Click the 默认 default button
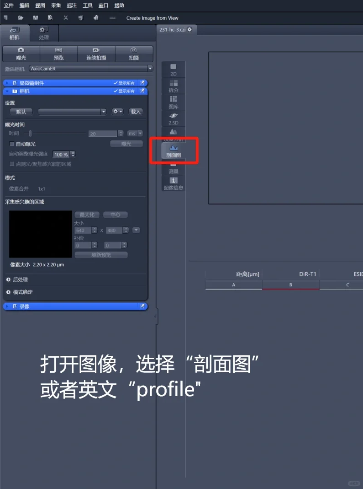The width and height of the screenshot is (363, 489). click(x=21, y=112)
